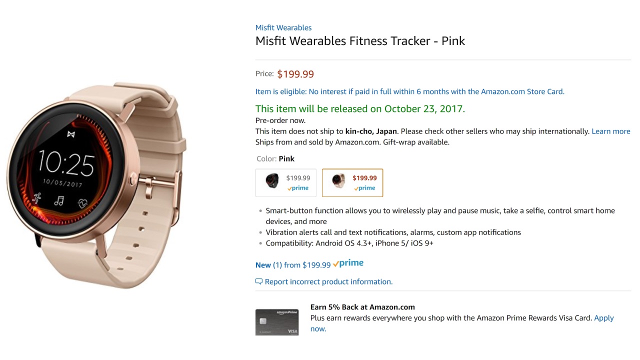Image resolution: width=640 pixels, height=360 pixels.
Task: Click the Learn more shipping link
Action: point(610,131)
